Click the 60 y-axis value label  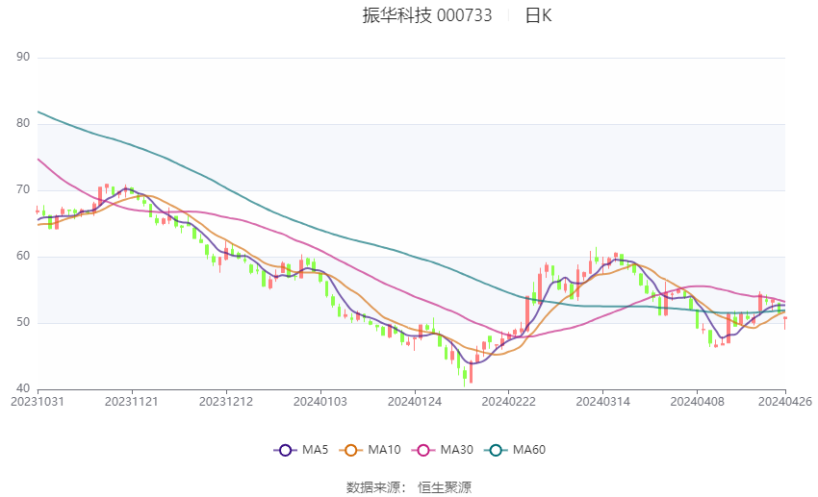(23, 256)
